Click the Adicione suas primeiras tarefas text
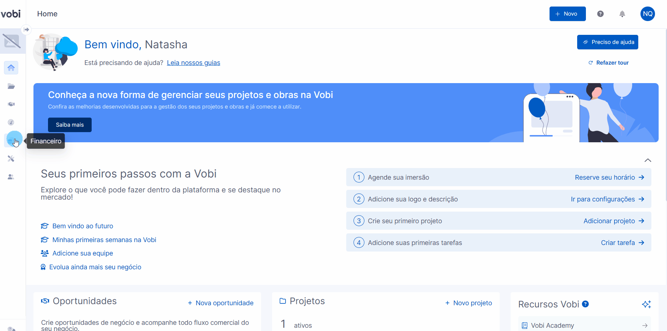 415,243
